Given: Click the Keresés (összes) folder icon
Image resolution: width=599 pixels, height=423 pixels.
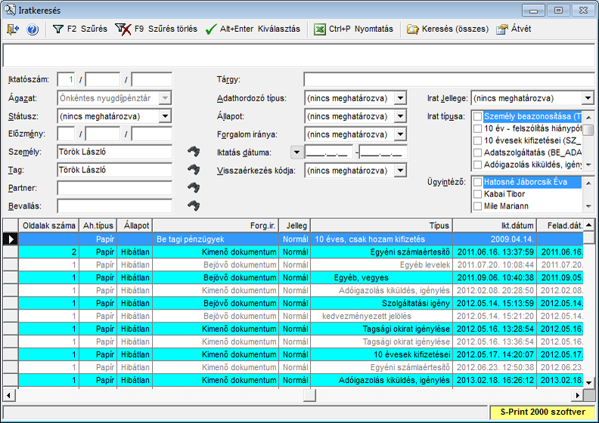Looking at the screenshot, I should coord(413,29).
